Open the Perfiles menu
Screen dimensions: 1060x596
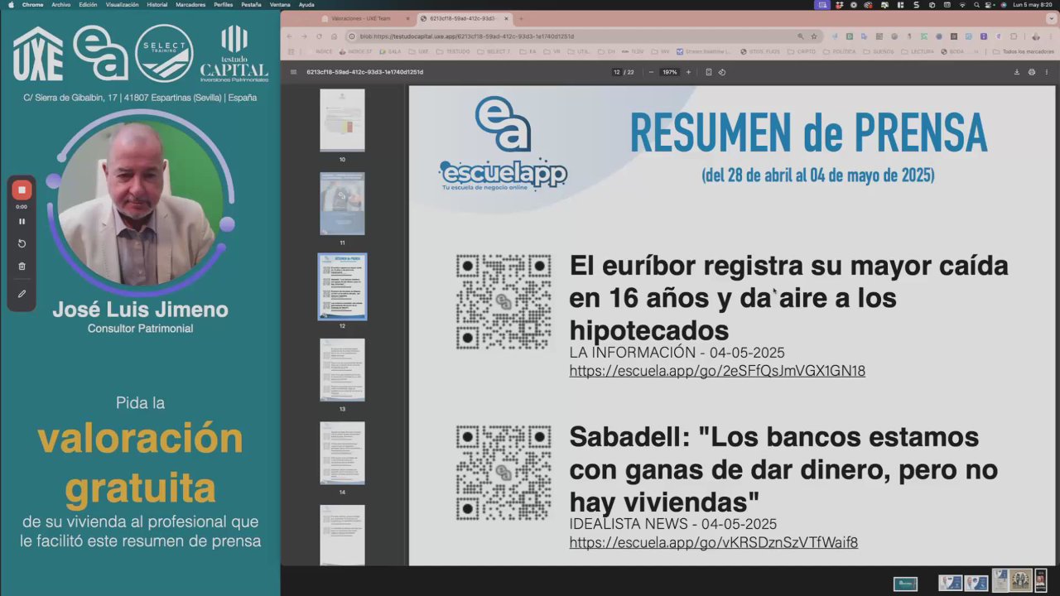click(223, 4)
